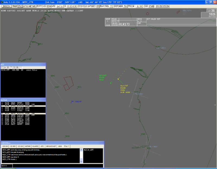Open the PROF profile button

[15, 6]
